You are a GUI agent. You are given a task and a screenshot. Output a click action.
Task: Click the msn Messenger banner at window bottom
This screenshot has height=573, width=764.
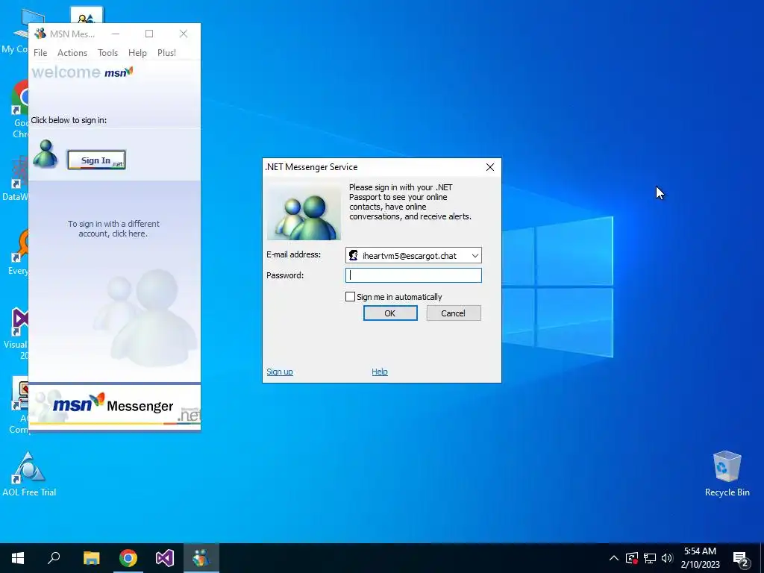point(114,406)
